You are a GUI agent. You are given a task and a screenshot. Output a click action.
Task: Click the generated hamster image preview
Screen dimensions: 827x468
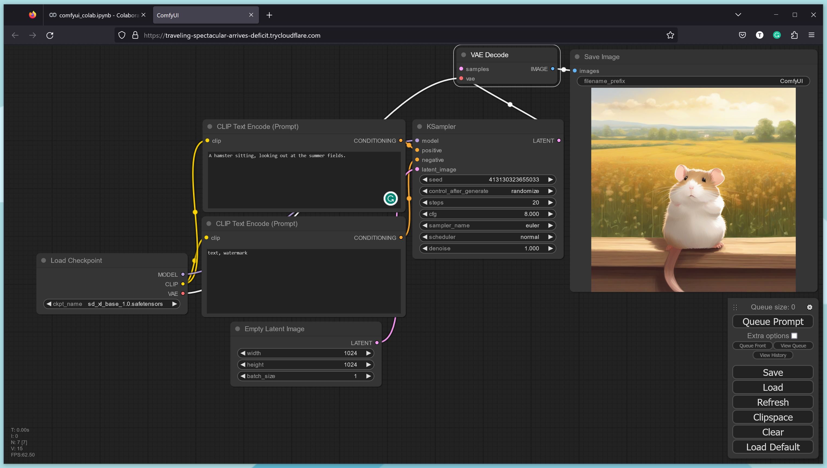[x=693, y=190]
